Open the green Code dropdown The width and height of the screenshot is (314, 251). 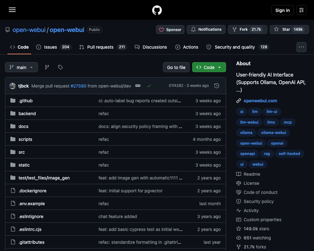tap(209, 67)
